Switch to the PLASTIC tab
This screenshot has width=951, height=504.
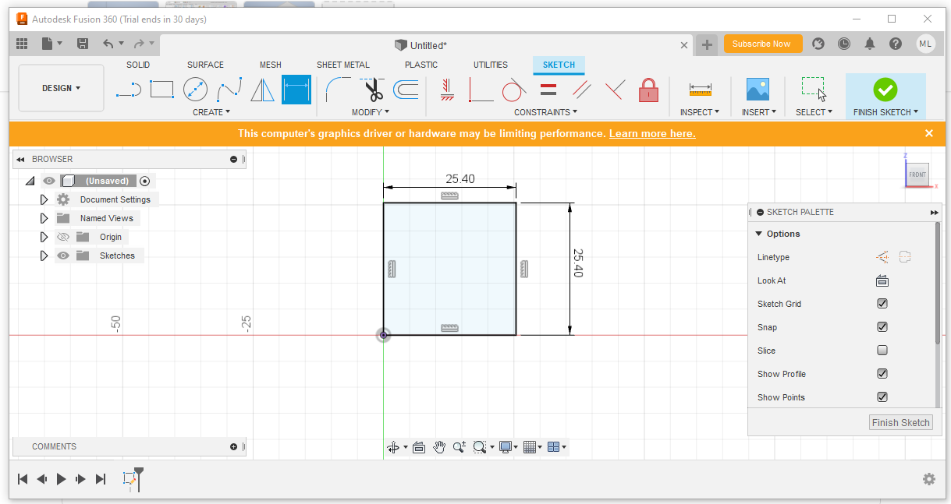point(421,65)
